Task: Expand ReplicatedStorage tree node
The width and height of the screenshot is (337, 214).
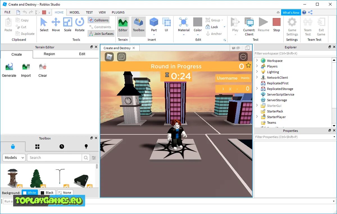Action: coord(257,89)
